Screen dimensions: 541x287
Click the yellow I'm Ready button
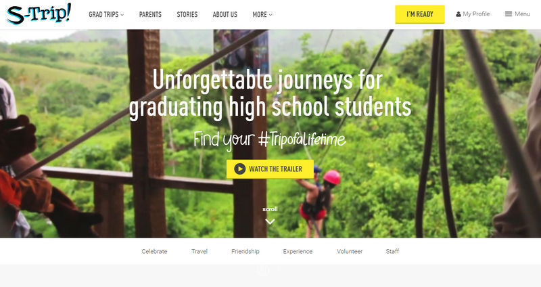point(420,14)
